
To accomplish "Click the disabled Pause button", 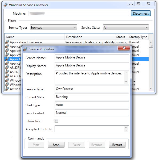I will [x=76, y=145].
